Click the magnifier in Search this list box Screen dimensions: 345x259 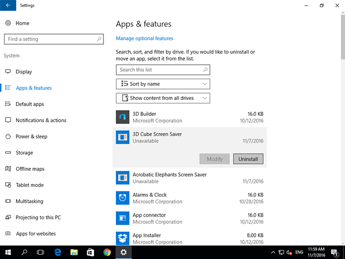click(x=205, y=70)
